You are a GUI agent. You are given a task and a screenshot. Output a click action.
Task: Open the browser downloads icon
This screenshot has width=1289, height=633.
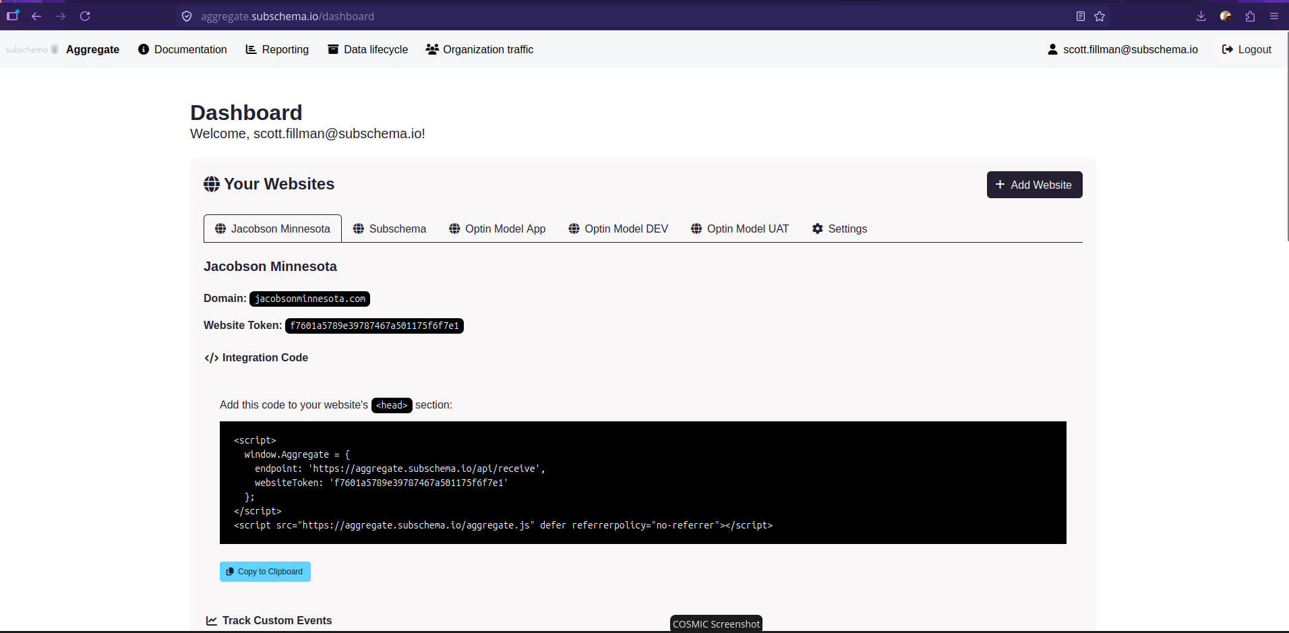coord(1201,16)
